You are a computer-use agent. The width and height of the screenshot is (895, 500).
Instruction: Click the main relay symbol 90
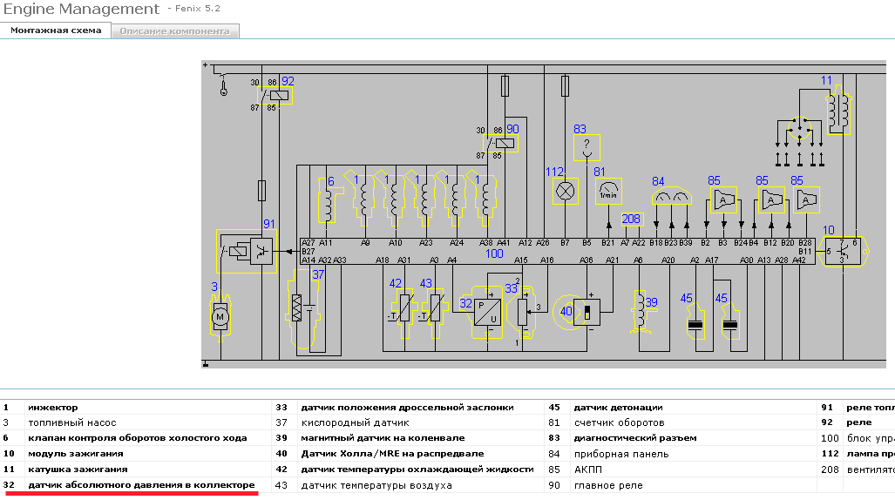500,143
